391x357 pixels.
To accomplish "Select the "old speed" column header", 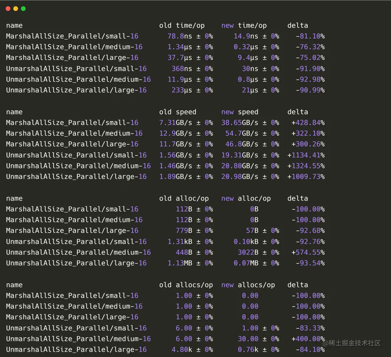I will coord(177,112).
